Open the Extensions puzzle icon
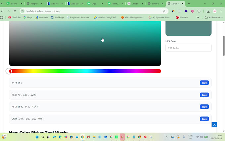This screenshot has height=141, width=225. [x=199, y=11]
